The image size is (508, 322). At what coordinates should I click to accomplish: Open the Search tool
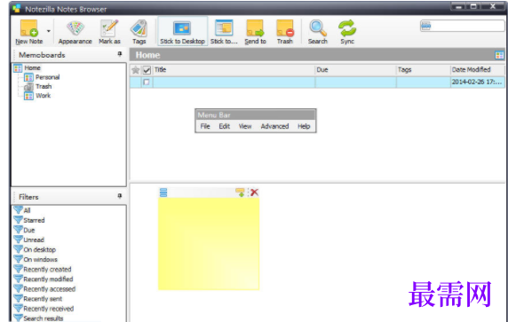[x=318, y=32]
